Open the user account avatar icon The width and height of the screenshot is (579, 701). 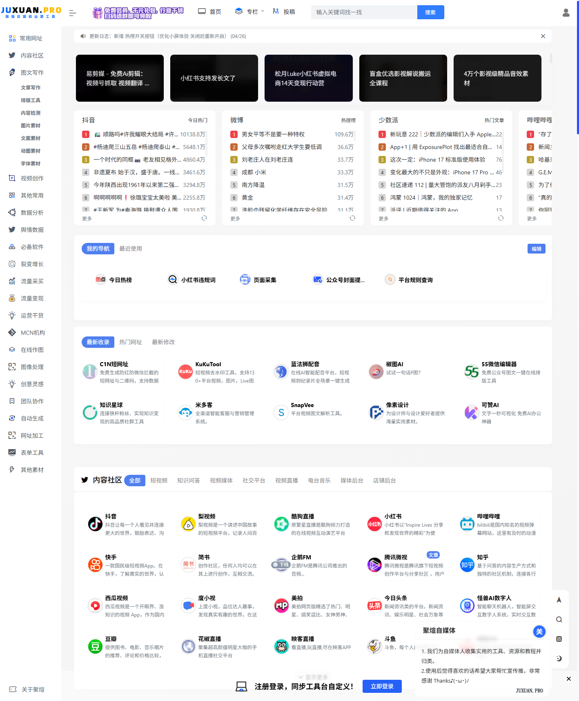coord(566,13)
